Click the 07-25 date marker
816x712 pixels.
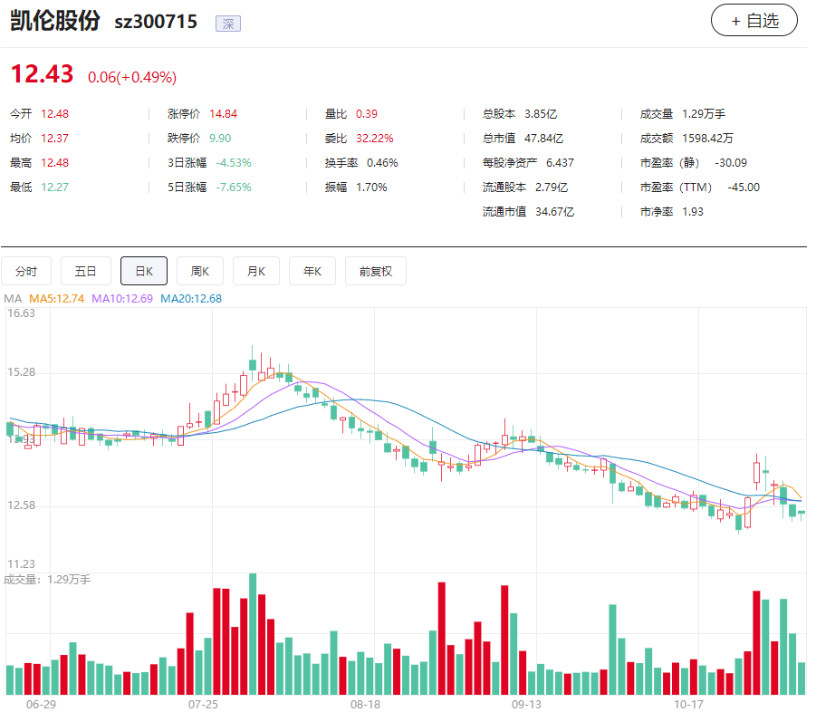coord(203,704)
